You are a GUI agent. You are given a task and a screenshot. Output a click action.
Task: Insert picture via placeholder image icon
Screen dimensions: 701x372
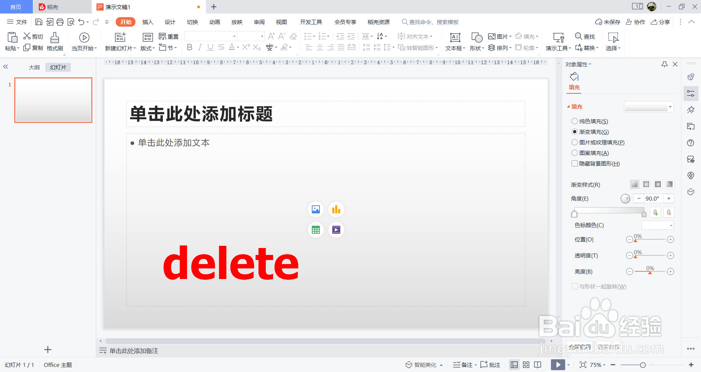coord(316,209)
